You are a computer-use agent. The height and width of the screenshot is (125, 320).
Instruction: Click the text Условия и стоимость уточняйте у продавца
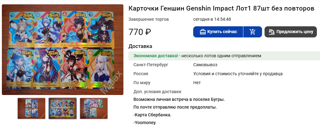click(238, 74)
